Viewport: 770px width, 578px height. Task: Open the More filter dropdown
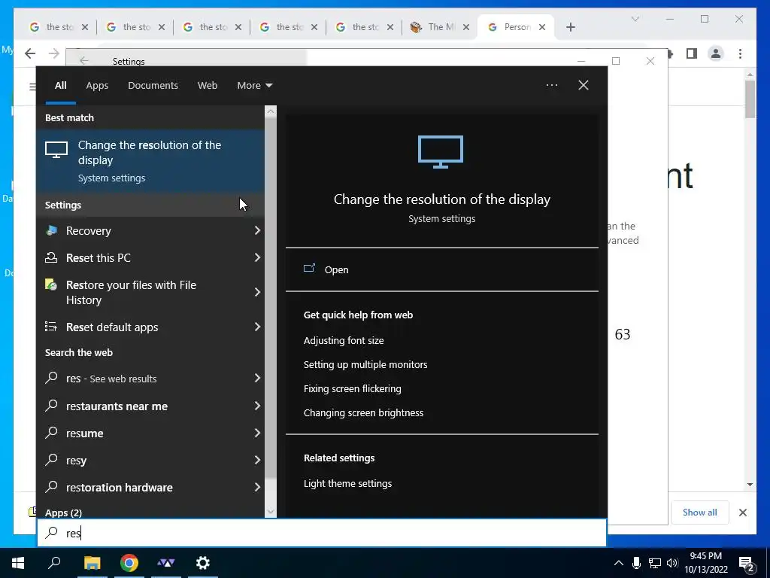(254, 85)
